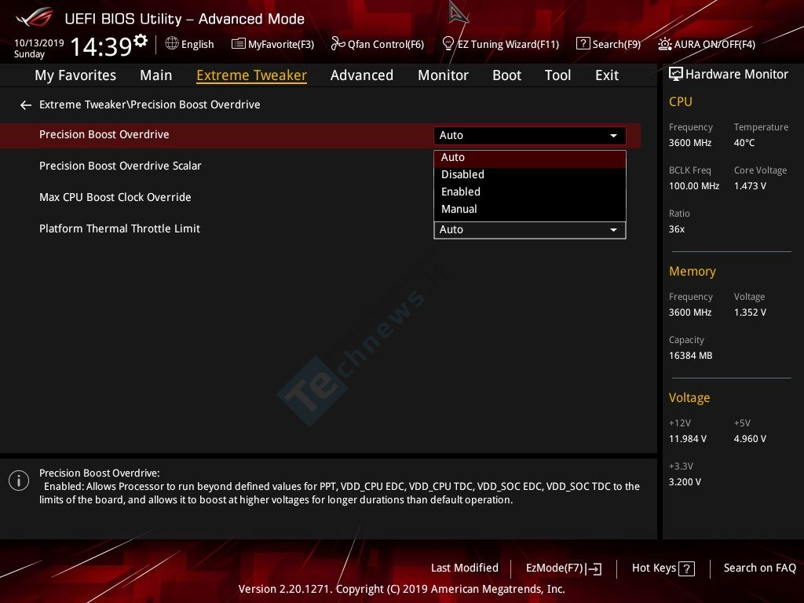Click the EzMode exit arrow icon
Screen dimensions: 804x603
(594, 568)
